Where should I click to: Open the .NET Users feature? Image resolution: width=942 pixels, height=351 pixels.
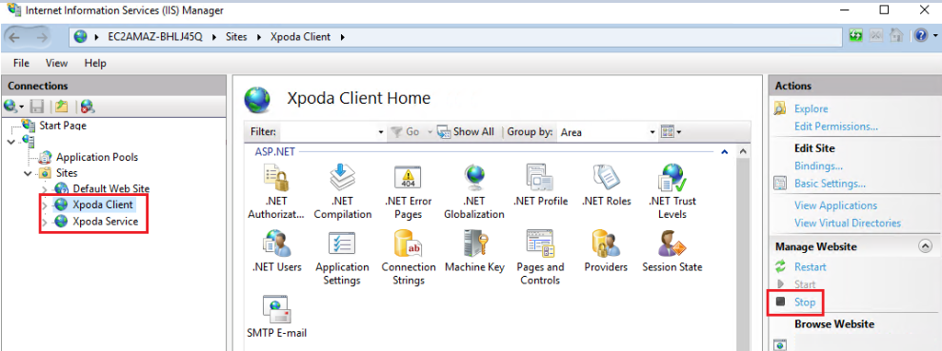click(x=276, y=251)
